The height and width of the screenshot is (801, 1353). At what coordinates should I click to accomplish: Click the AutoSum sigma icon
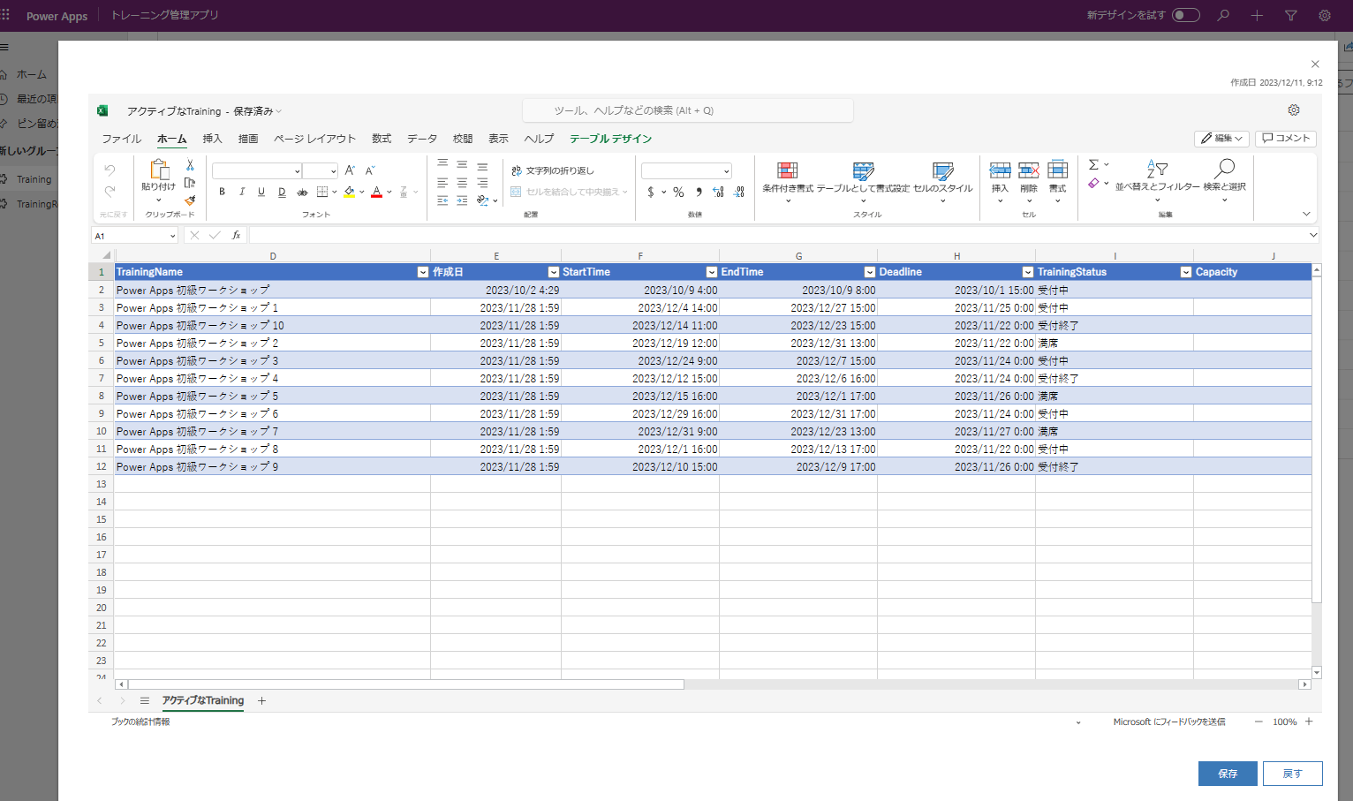(x=1093, y=164)
